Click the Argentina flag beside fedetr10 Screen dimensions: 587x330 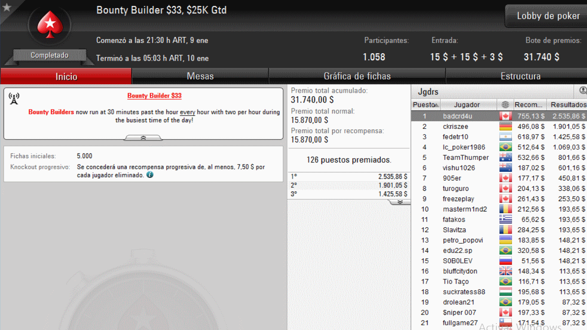505,137
